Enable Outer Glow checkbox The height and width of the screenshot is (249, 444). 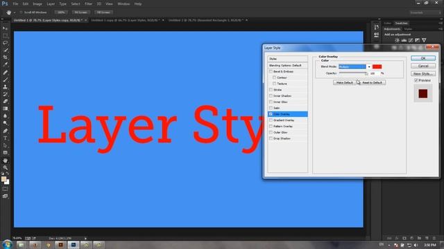pyautogui.click(x=271, y=132)
